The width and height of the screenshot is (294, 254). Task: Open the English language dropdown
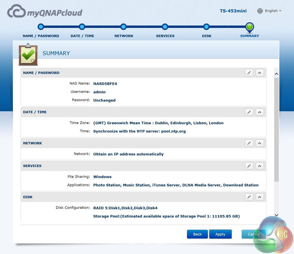click(x=273, y=11)
